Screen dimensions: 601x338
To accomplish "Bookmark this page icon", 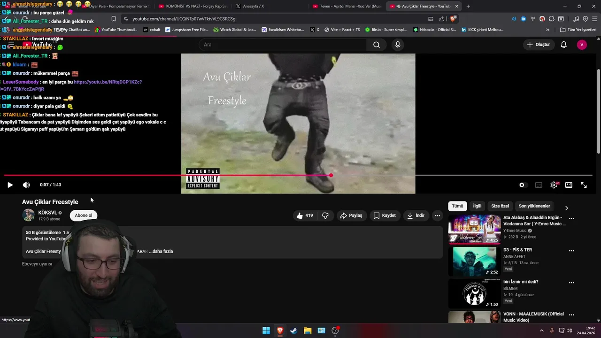I will 114,19.
